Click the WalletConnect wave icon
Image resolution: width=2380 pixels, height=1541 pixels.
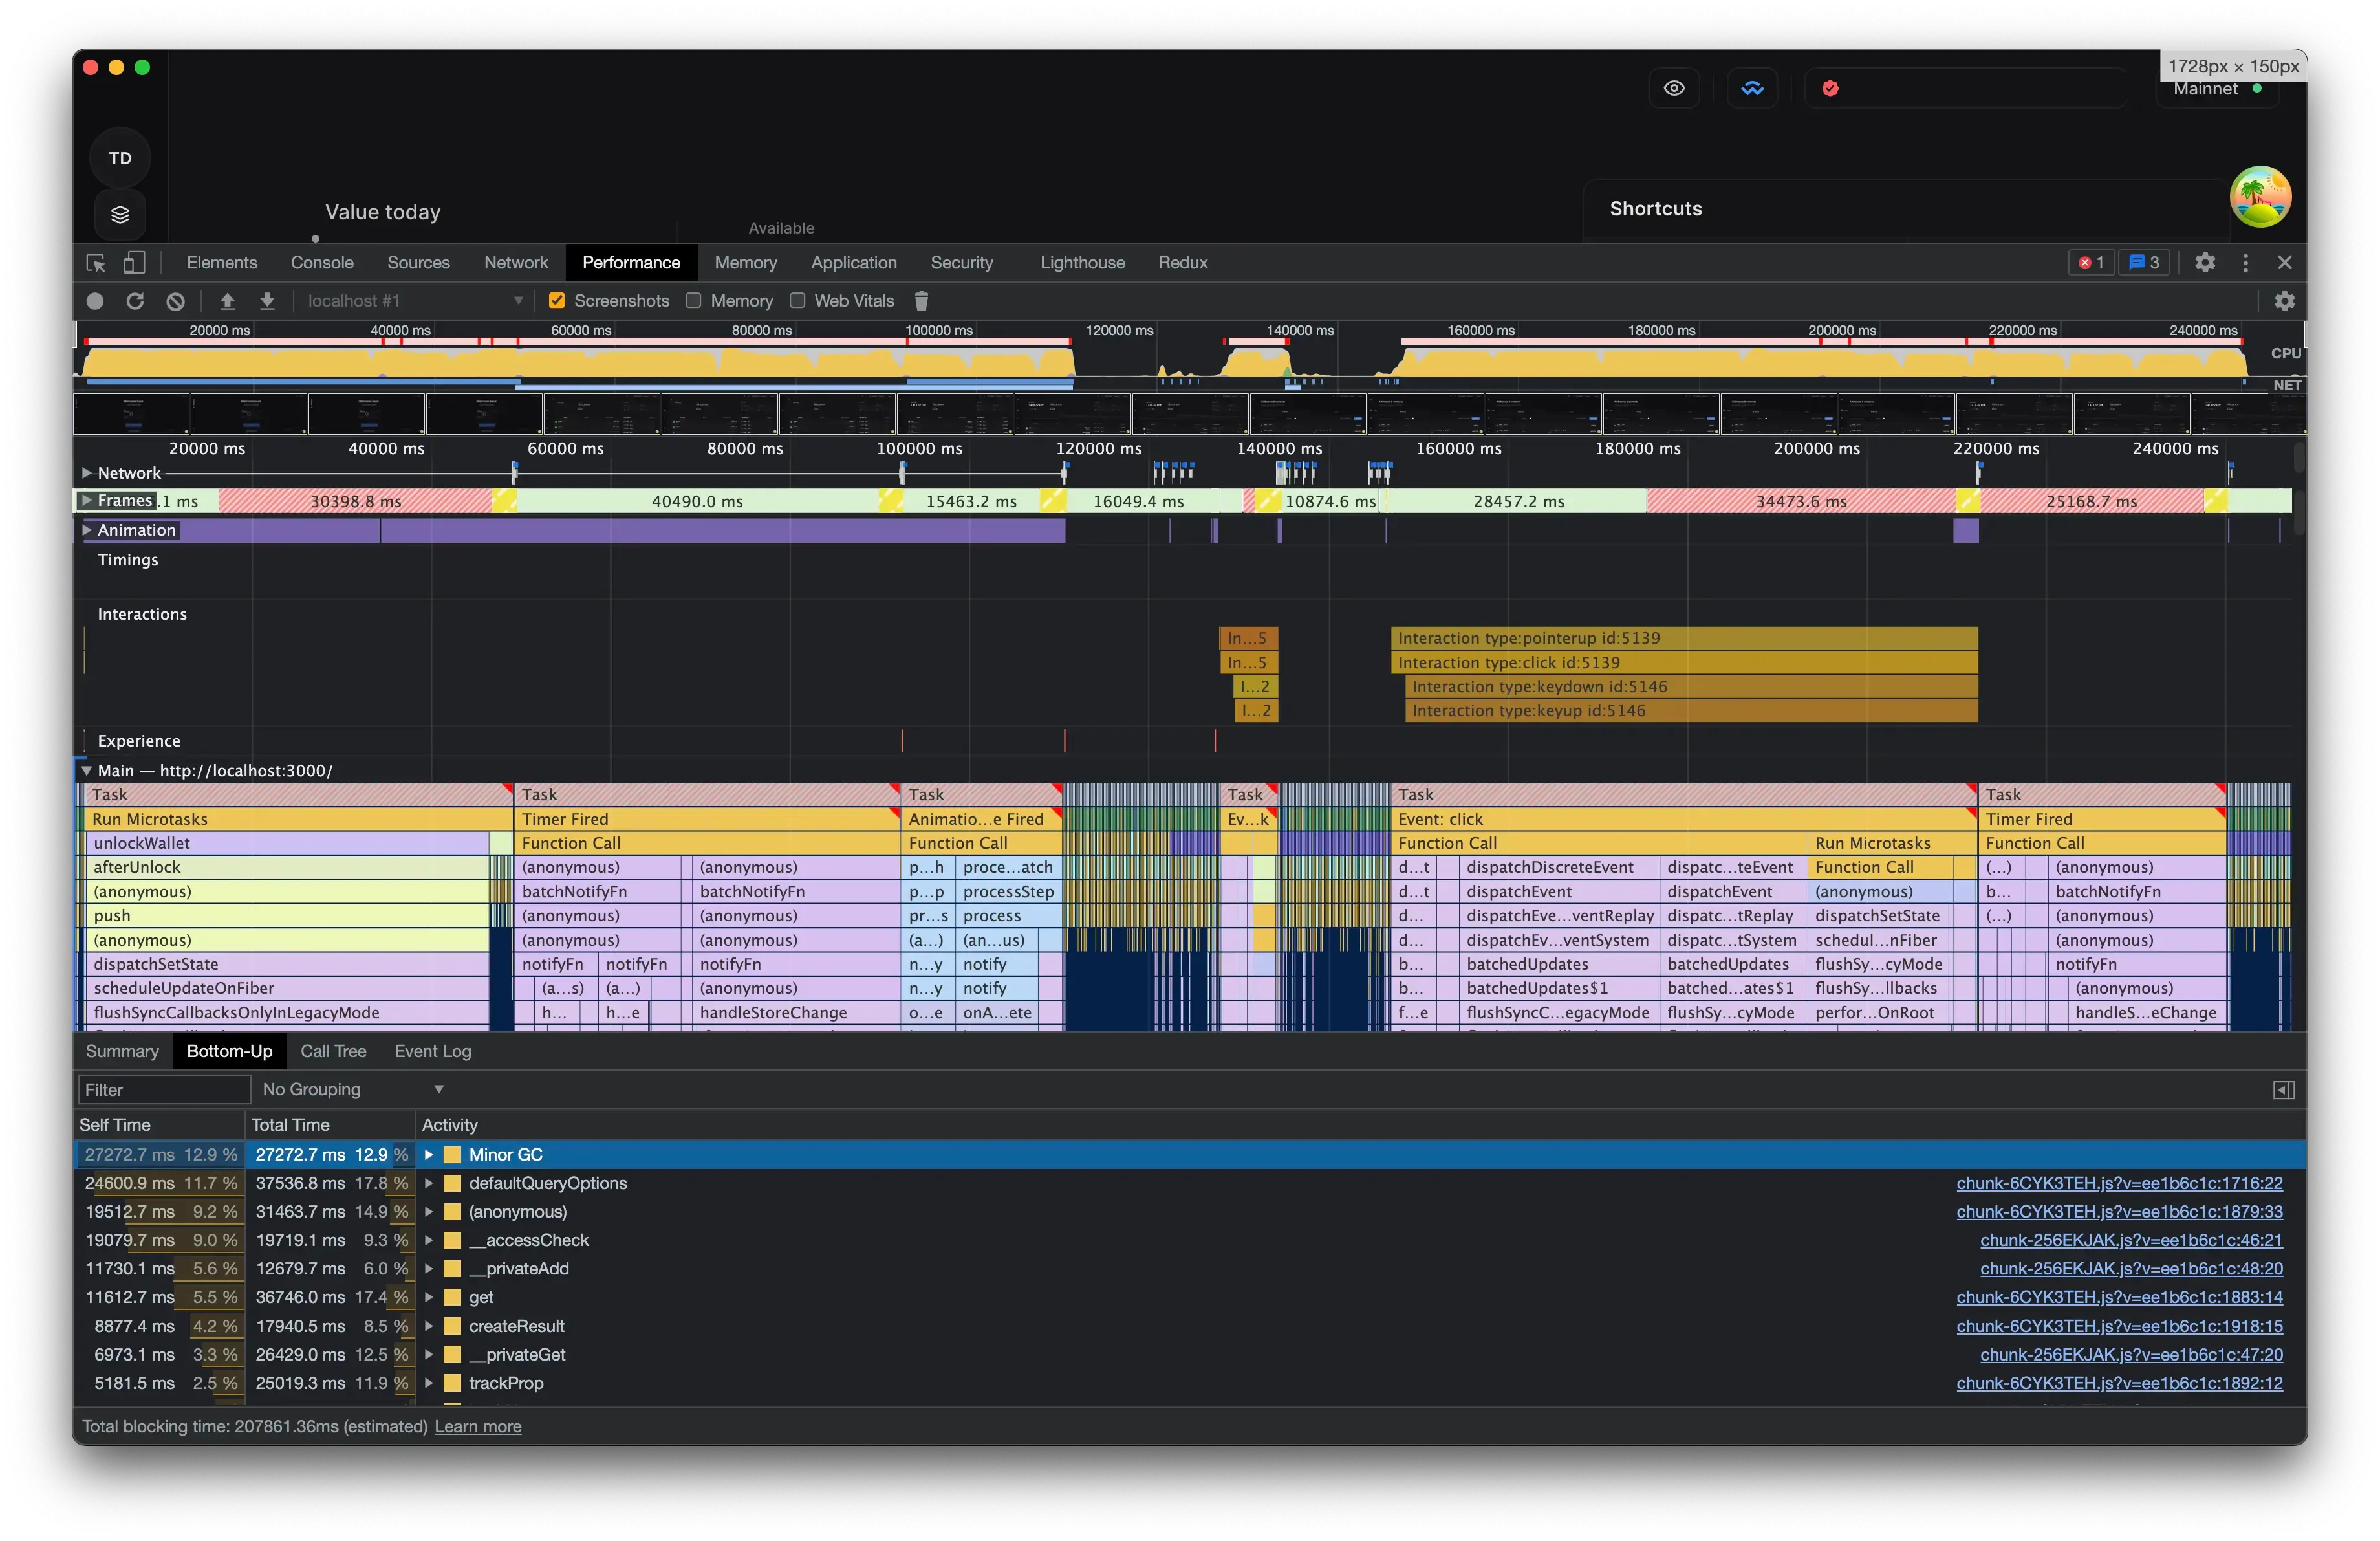[1752, 88]
